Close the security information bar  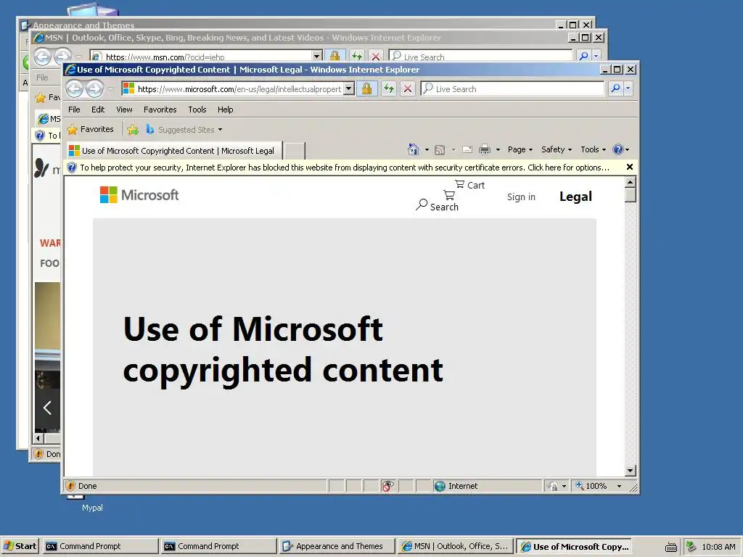tap(629, 167)
